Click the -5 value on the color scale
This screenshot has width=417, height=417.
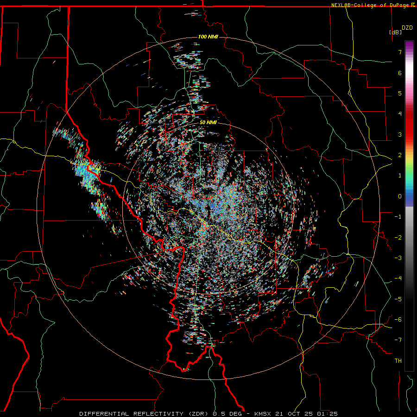point(398,299)
